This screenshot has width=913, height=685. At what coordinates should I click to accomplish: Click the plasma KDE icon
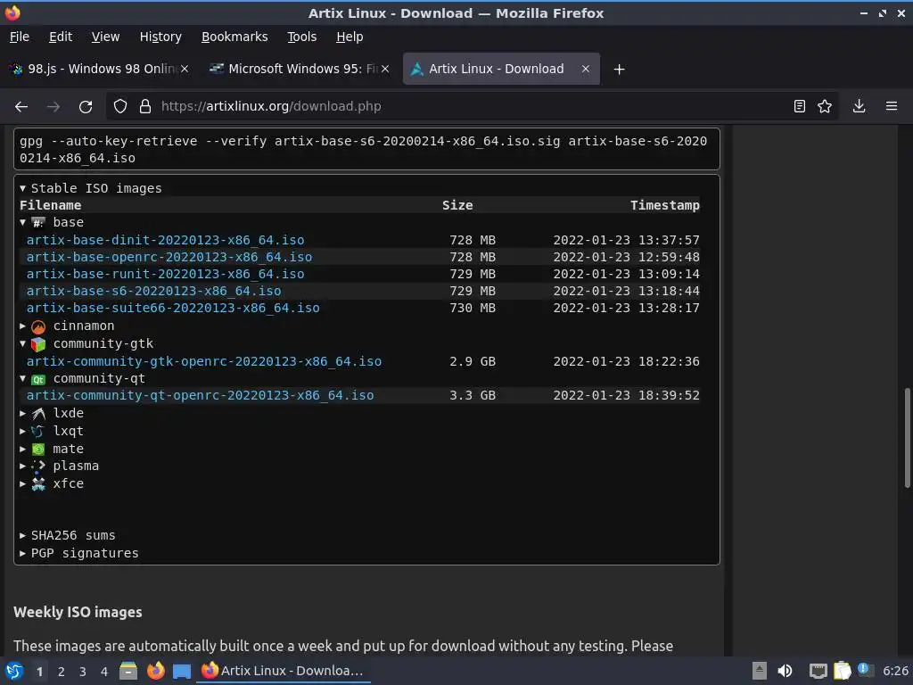[38, 466]
